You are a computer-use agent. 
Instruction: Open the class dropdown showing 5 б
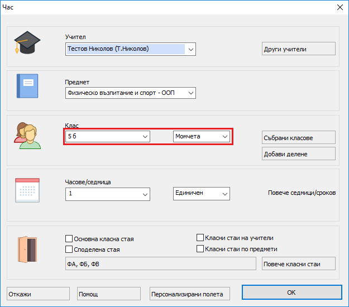(x=145, y=136)
